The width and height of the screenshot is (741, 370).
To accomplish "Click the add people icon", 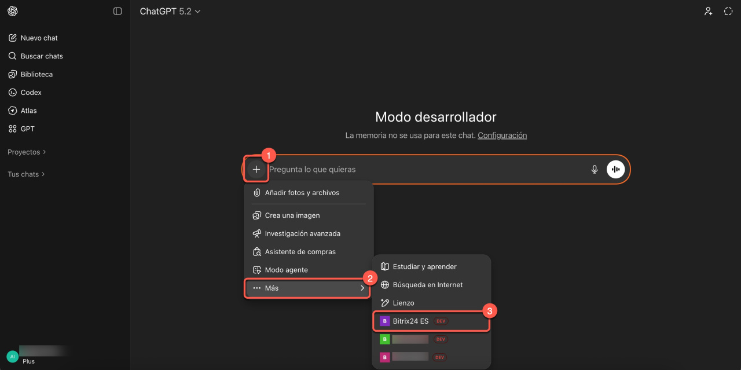I will 708,11.
